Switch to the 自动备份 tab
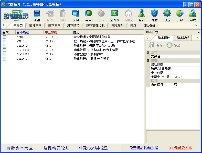202x153 pixels. click(149, 25)
